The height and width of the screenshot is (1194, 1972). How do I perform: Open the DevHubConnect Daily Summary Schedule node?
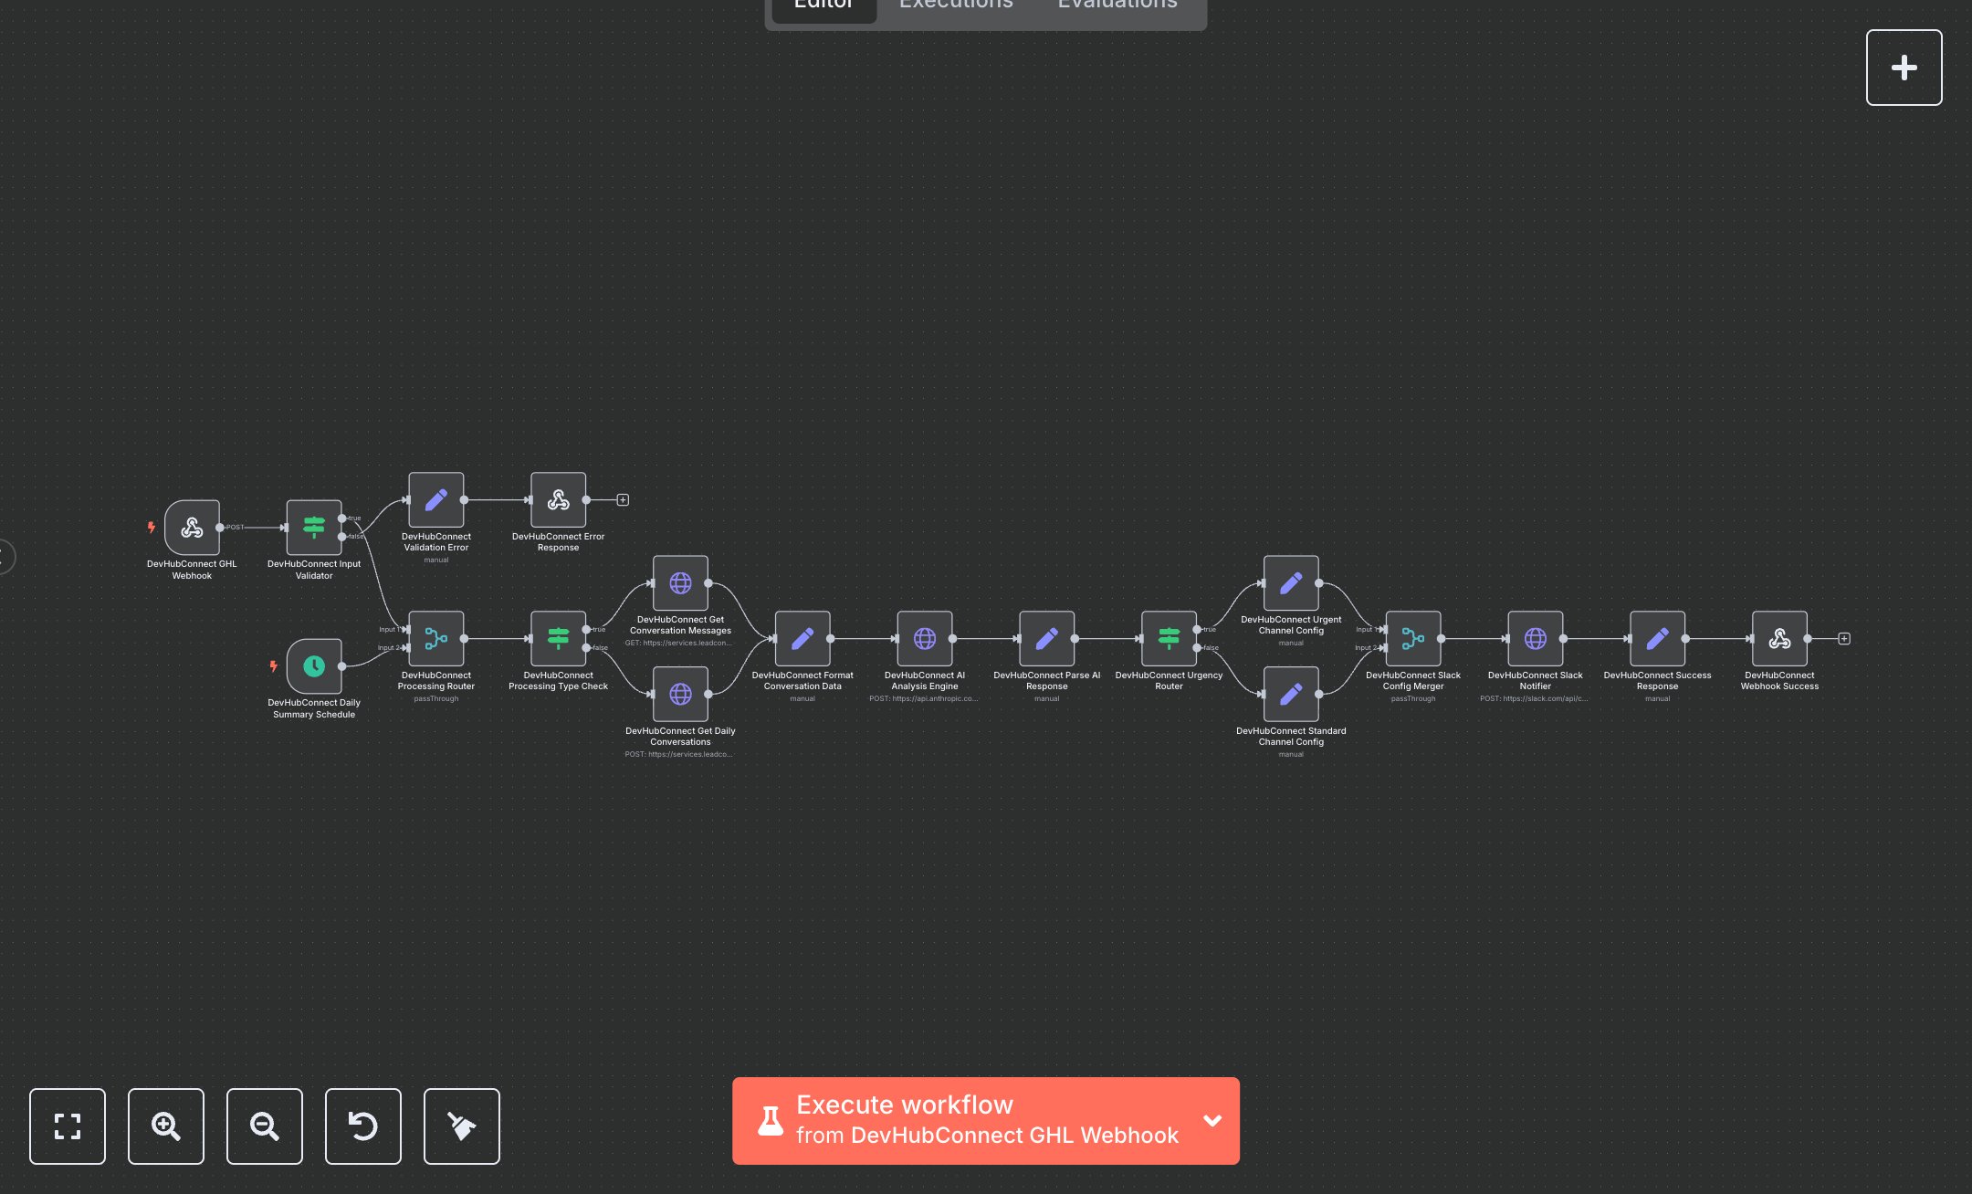coord(314,666)
